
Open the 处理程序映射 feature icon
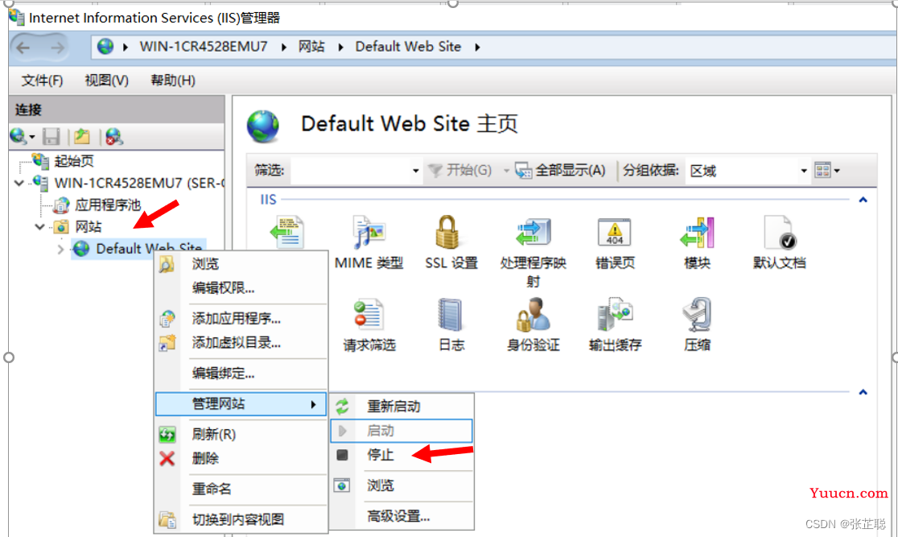[x=533, y=232]
